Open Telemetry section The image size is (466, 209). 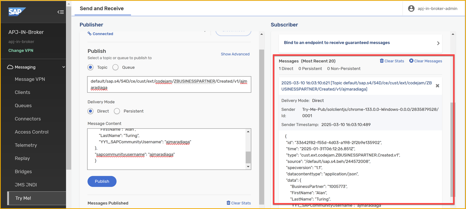[x=26, y=145]
